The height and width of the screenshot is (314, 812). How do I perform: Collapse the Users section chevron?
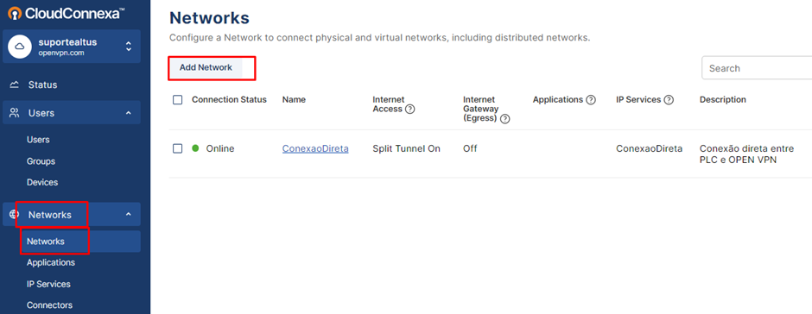129,113
